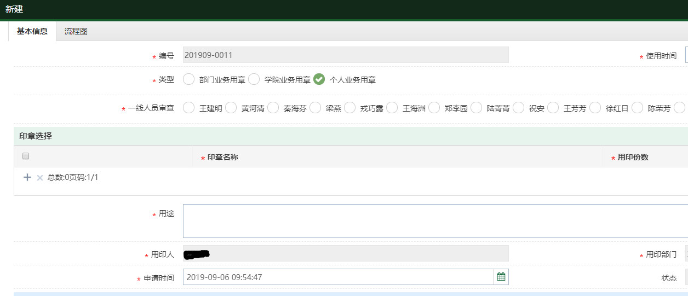
Task: Click the X icon to delete seal row
Action: [x=39, y=177]
